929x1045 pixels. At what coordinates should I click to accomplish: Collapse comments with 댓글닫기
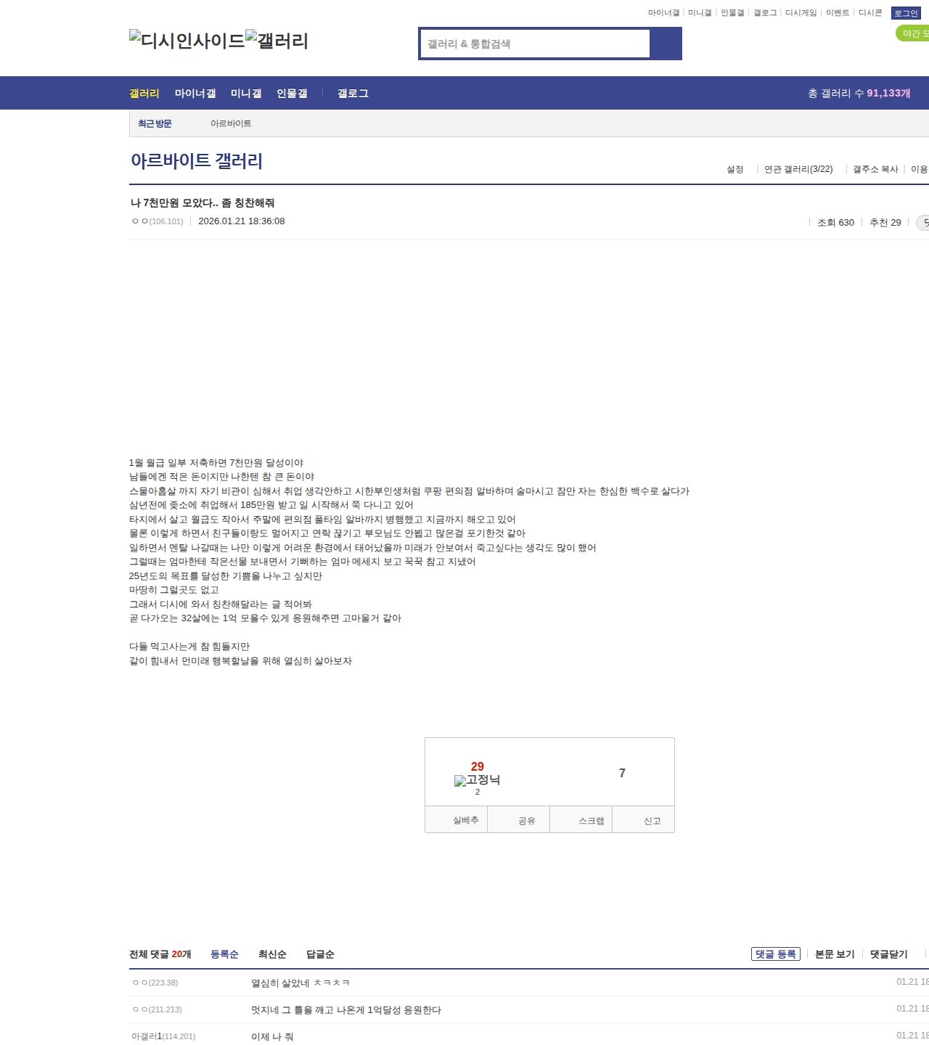[888, 954]
